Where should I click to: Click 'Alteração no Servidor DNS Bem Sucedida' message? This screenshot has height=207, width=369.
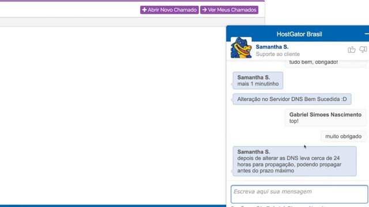tap(292, 99)
